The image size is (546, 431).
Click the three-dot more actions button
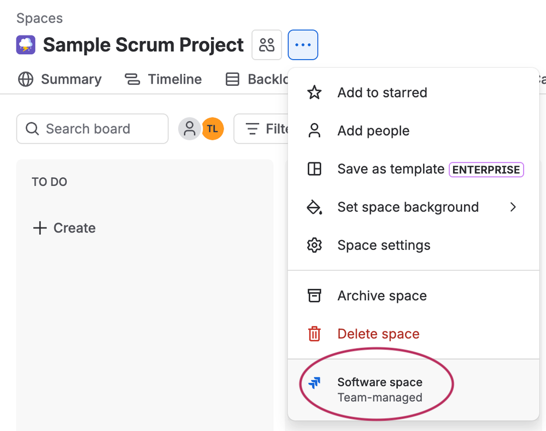303,45
